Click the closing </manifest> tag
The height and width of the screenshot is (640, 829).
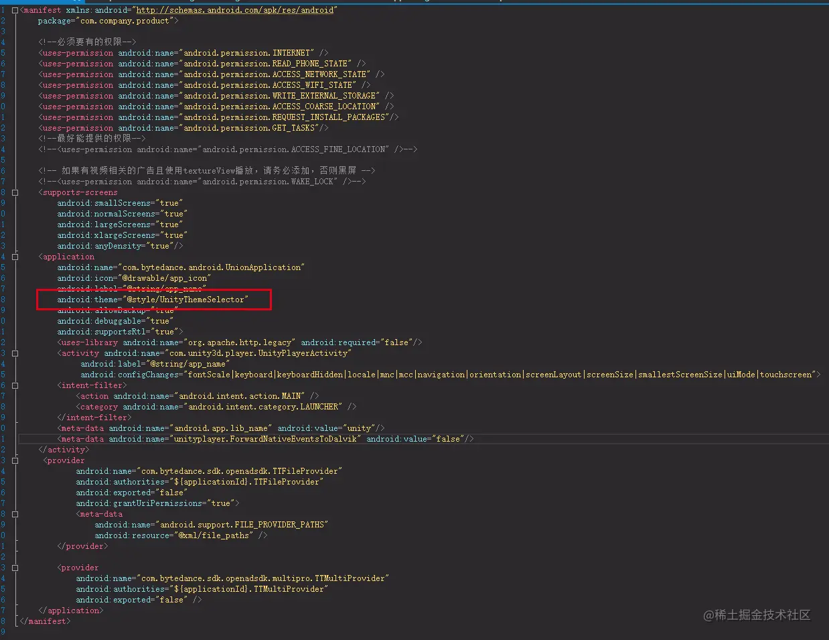pos(45,621)
